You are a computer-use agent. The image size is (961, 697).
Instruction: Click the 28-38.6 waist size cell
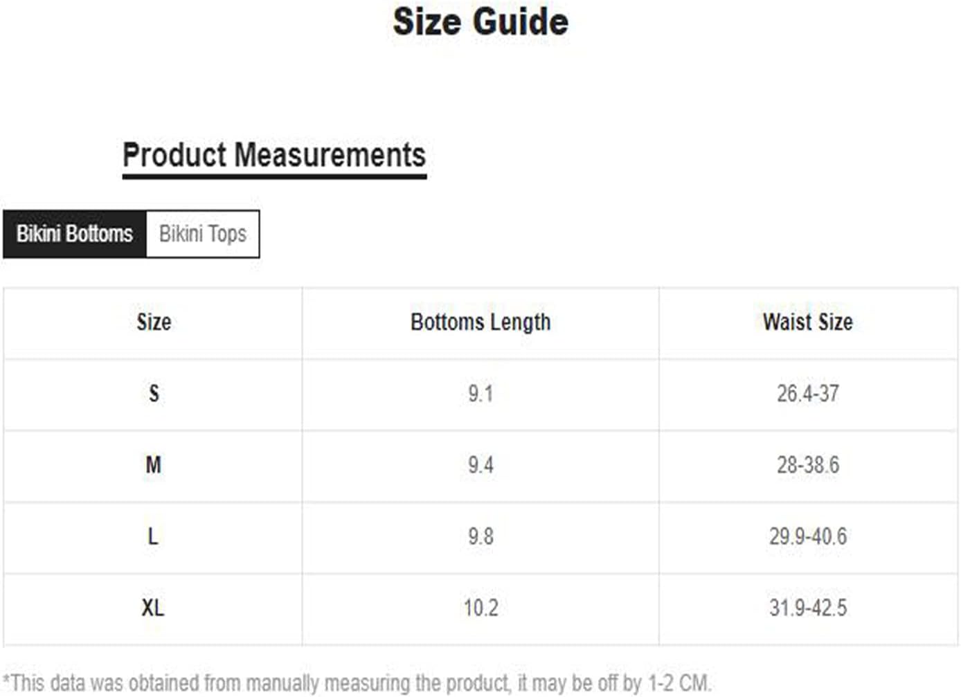coord(808,465)
